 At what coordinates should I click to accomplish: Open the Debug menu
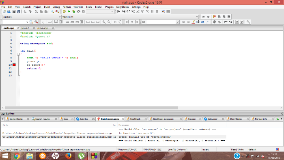pyautogui.click(x=56, y=7)
